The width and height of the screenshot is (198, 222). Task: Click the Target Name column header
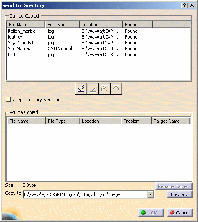pos(171,121)
